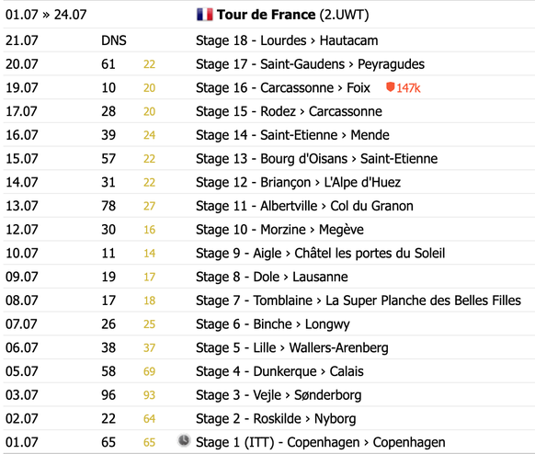Open Stage 14 Saint-Etienne › Mende

292,135
